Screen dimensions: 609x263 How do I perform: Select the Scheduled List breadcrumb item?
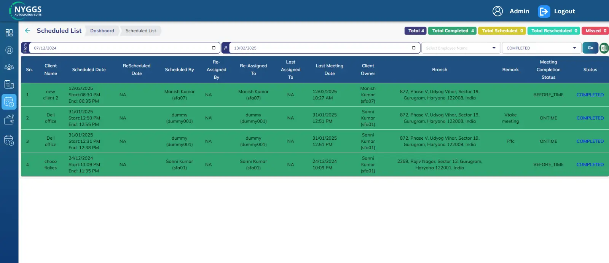click(140, 31)
